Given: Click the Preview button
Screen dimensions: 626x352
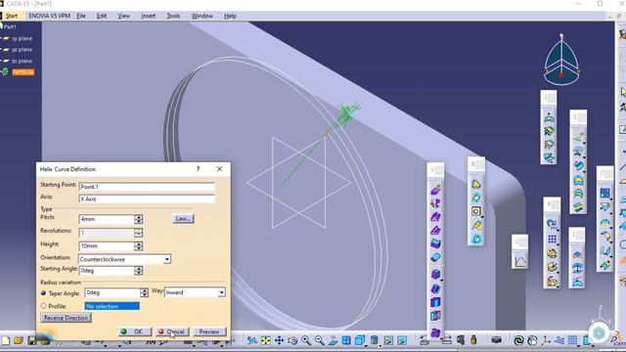Looking at the screenshot, I should coord(209,331).
